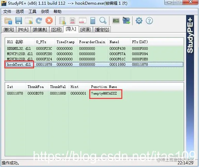Click the Name1 column header
The height and width of the screenshot is (167, 199).
point(119,42)
